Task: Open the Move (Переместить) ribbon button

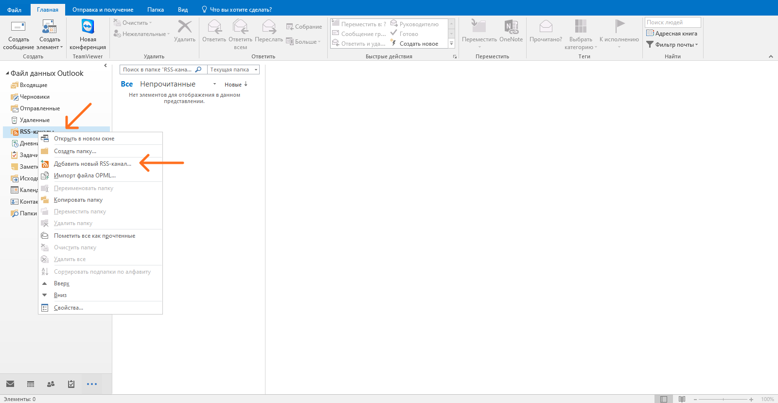Action: pos(479,34)
